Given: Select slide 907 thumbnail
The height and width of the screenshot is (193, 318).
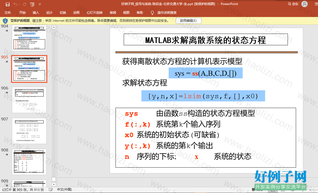Looking at the screenshot, I should [x=29, y=131].
